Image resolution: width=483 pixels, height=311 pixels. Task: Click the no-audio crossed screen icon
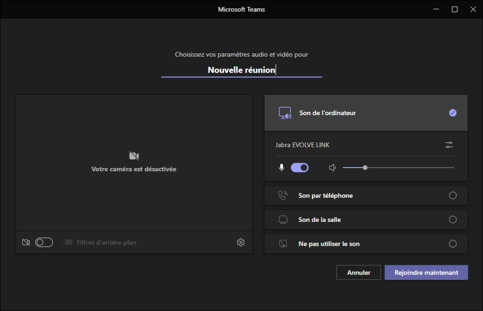pos(283,244)
